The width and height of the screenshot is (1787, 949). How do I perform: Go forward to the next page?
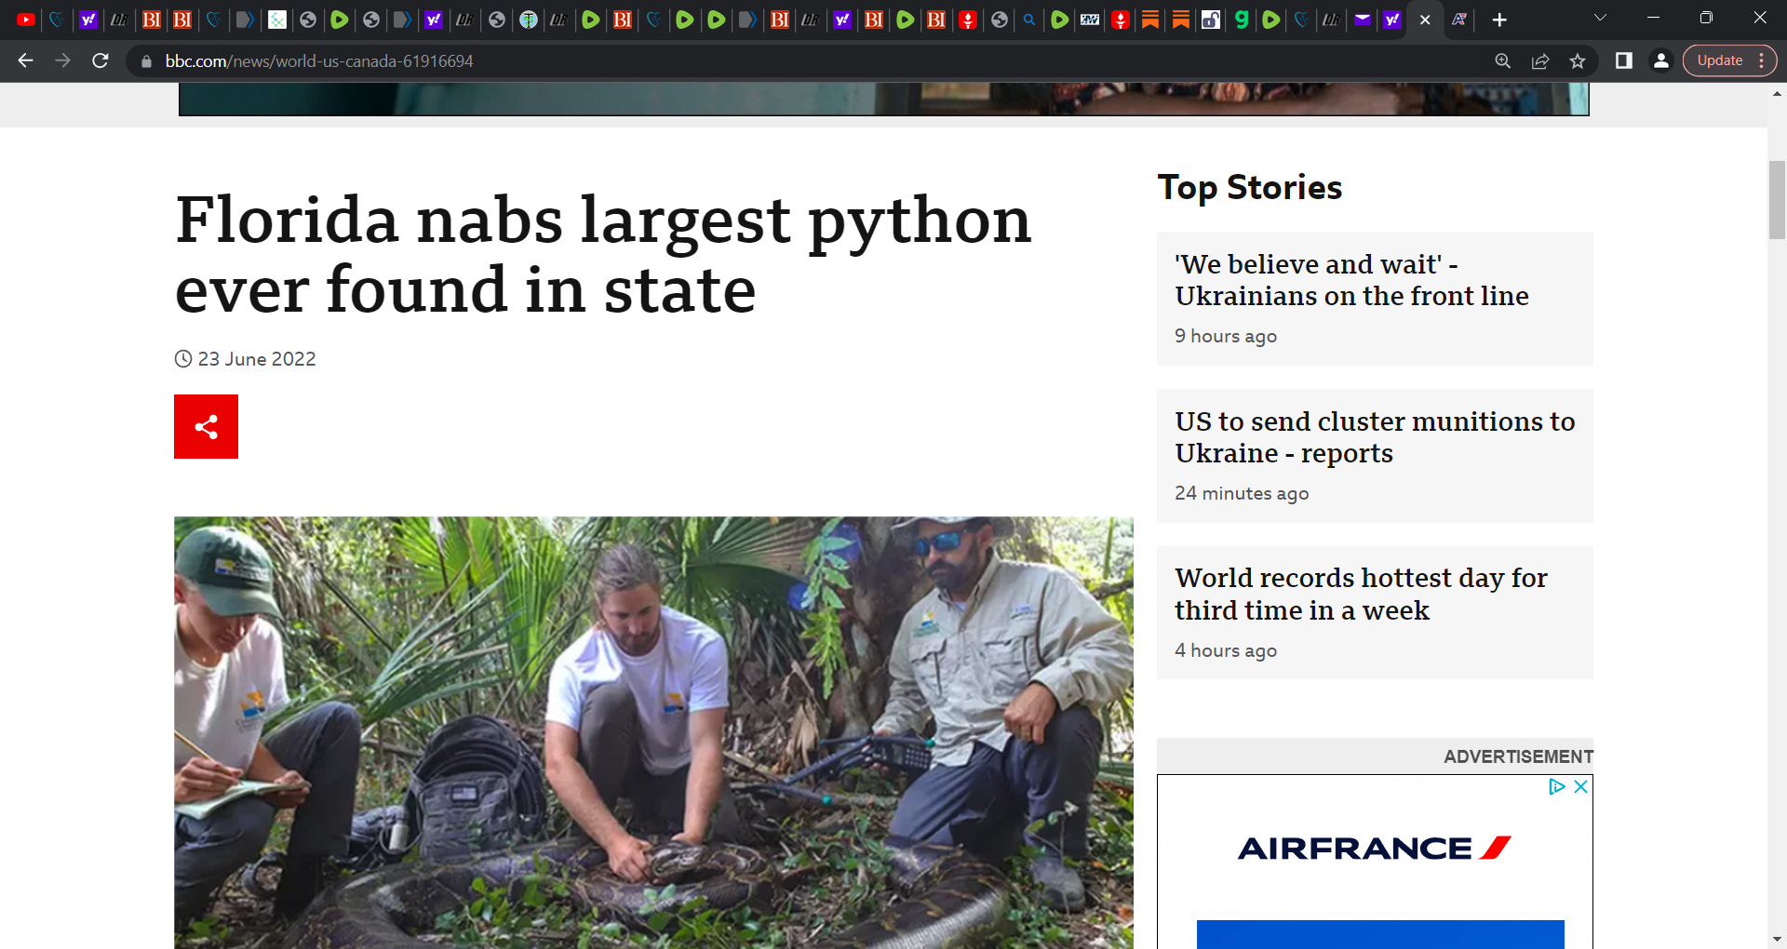point(63,60)
